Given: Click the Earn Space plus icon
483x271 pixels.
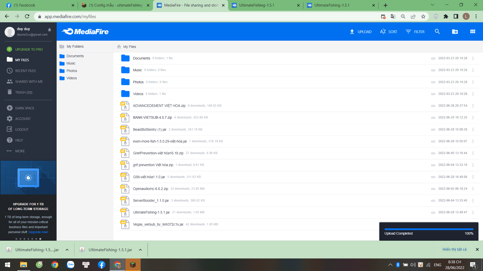Looking at the screenshot, I should coord(10,108).
